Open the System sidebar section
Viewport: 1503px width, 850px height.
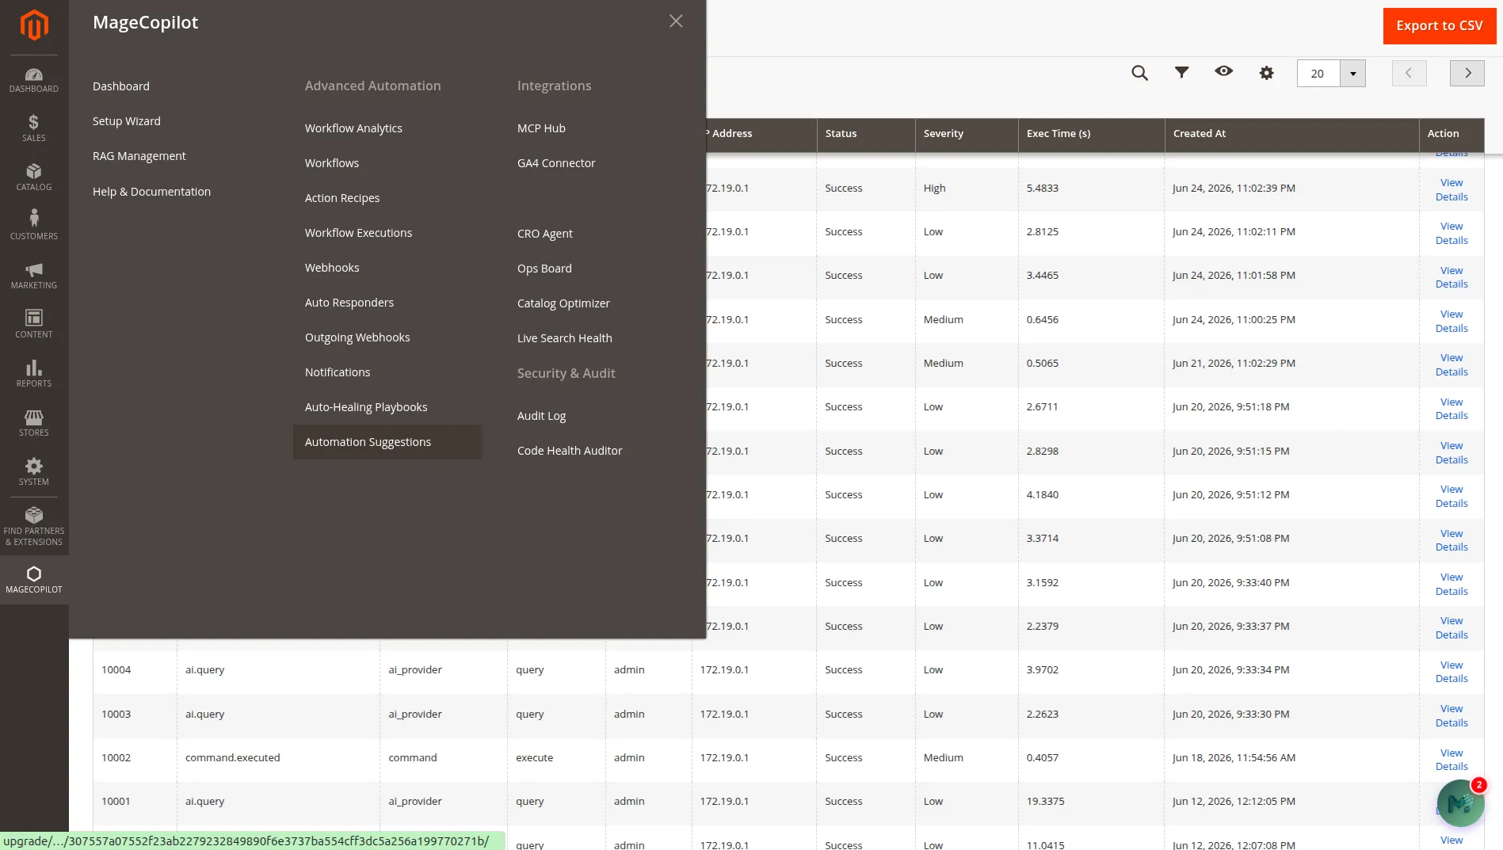click(x=34, y=472)
